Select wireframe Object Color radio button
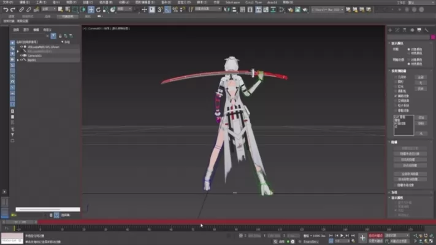Viewport: 436px width, 245px height. point(409,49)
